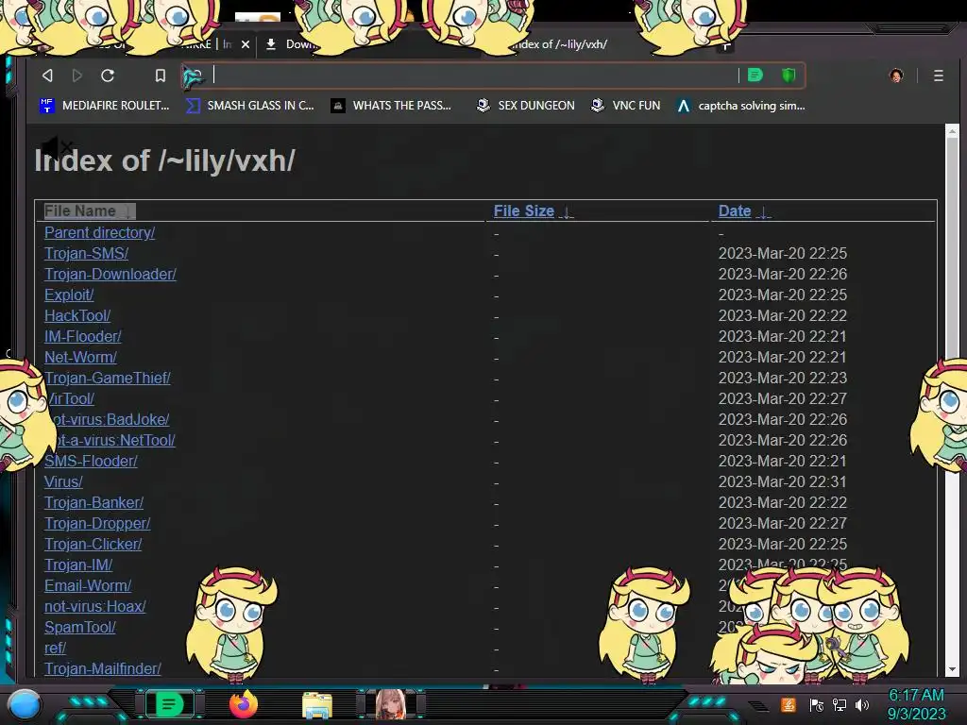Open the Trojan-Dropper/ folder link

[x=97, y=523]
